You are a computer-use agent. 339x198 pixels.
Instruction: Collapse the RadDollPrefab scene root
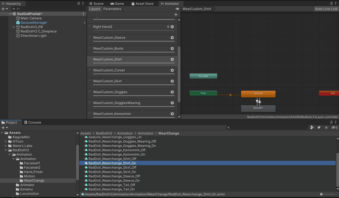(10, 14)
